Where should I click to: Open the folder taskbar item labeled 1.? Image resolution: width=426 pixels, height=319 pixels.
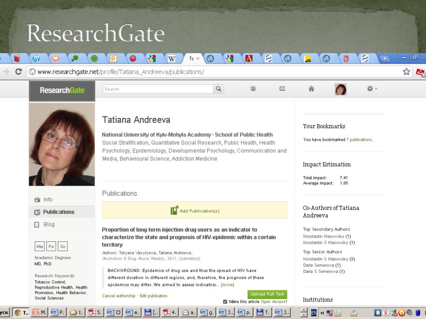[x=77, y=312]
